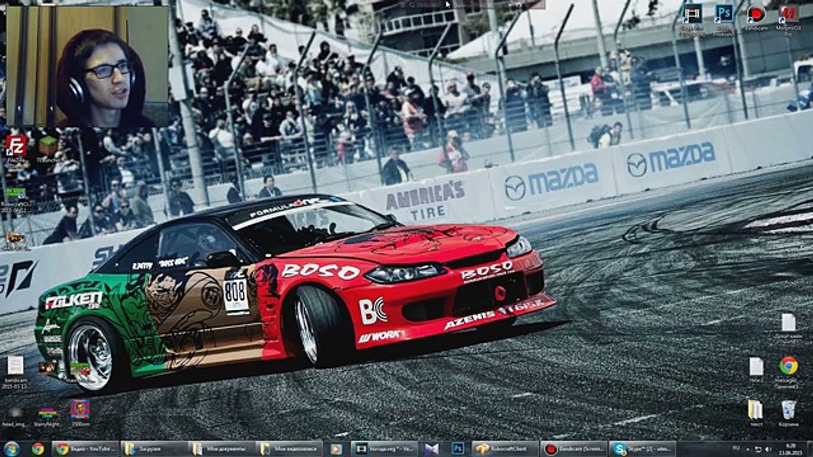The image size is (813, 457).
Task: Switch to the RobocraftClient taskbar button
Action: coord(506,449)
